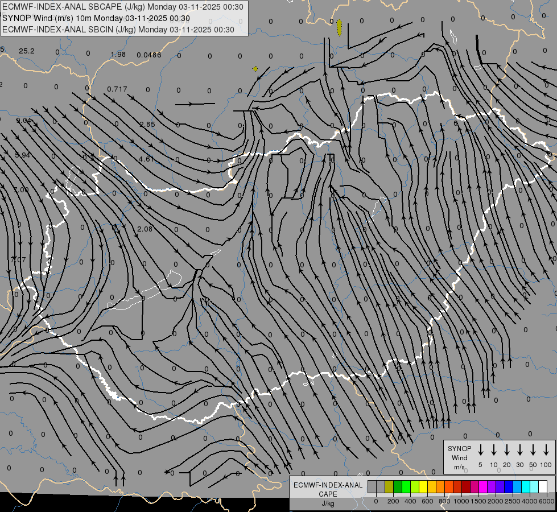This screenshot has height=512, width=557.
Task: Click the 2.08 data value on the map
Action: 145,229
